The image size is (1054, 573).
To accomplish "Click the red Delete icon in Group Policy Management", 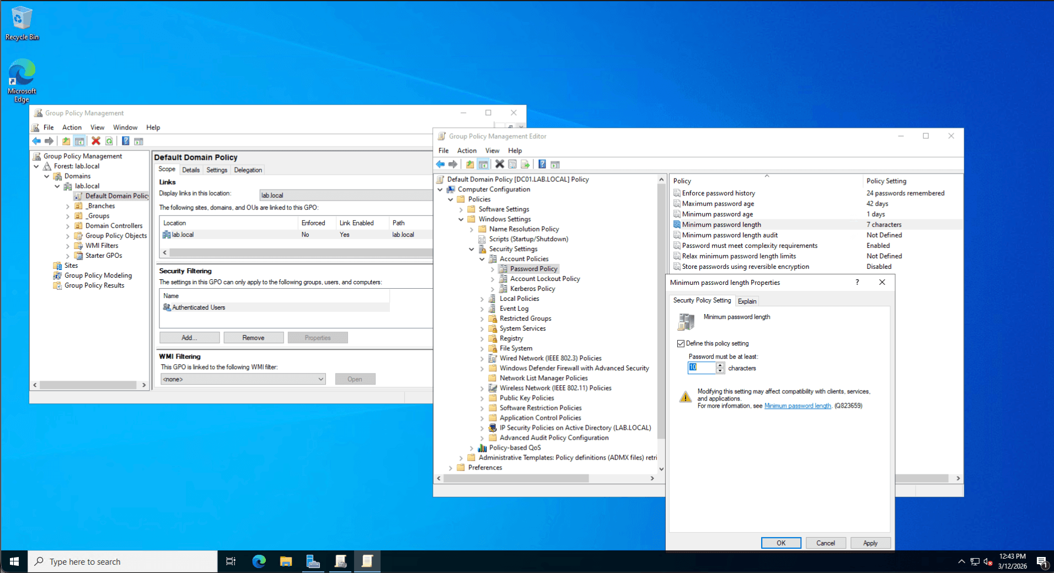I will pyautogui.click(x=96, y=141).
